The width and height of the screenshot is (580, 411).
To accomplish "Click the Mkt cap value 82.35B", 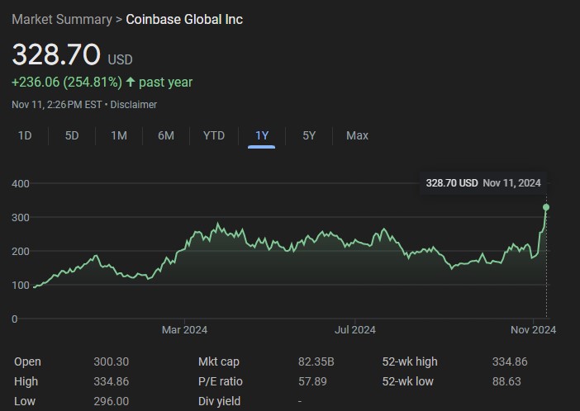I will tap(316, 361).
